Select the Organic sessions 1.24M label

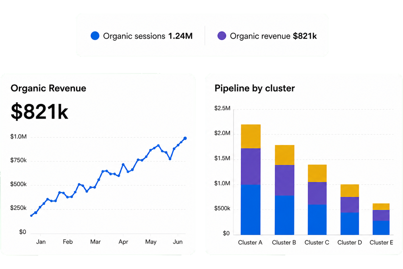click(148, 36)
